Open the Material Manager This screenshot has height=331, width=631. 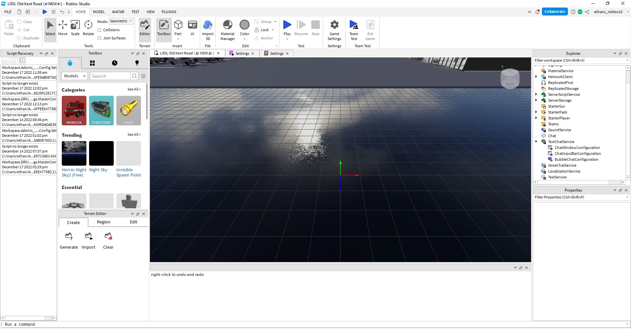228,30
